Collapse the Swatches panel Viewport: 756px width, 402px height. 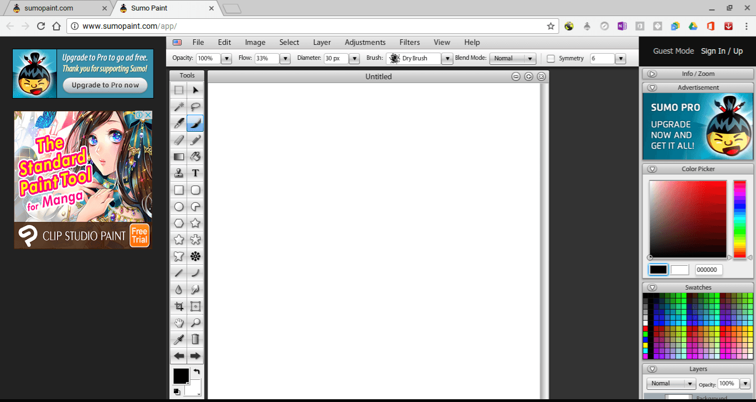tap(652, 287)
